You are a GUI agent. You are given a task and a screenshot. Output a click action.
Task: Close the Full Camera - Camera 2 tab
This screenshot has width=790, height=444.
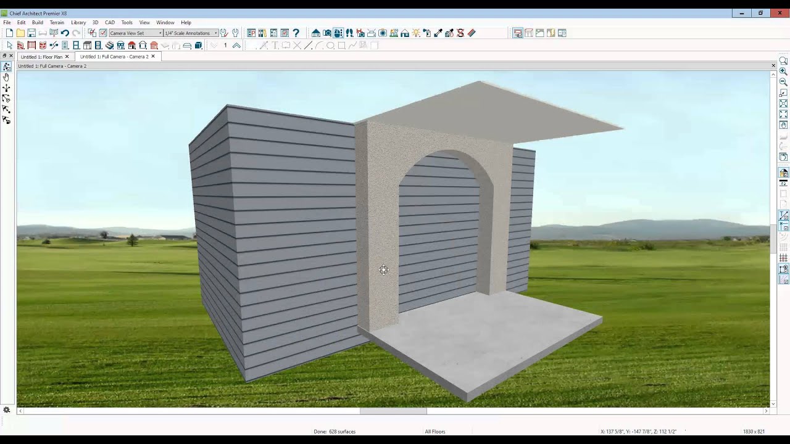point(153,57)
